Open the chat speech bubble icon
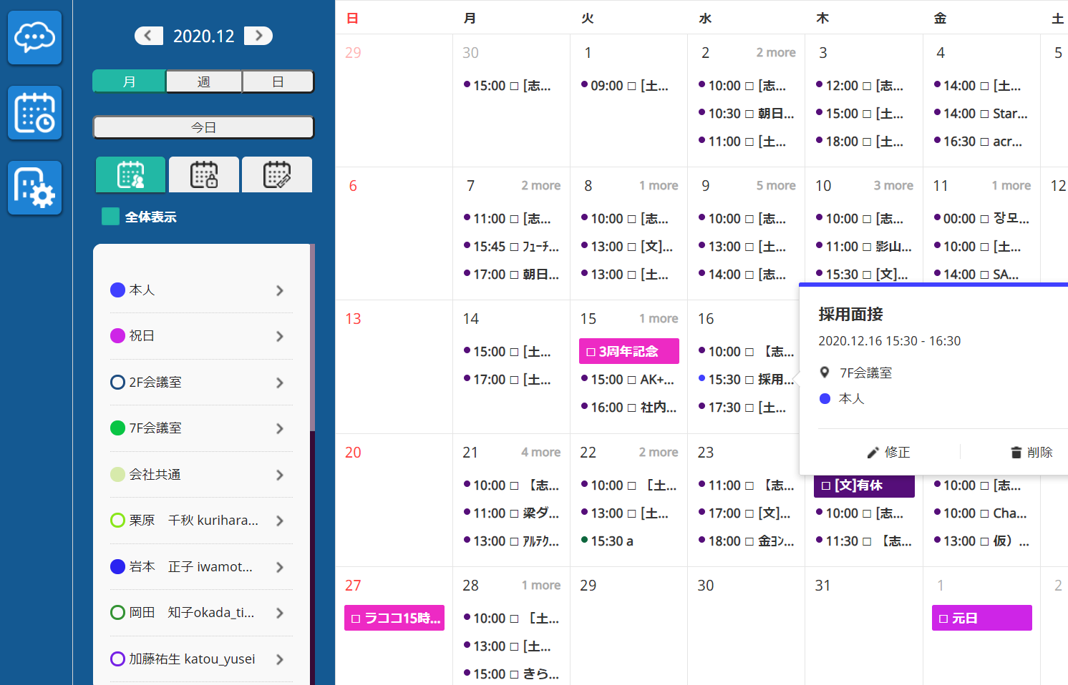Viewport: 1068px width, 685px height. click(34, 37)
